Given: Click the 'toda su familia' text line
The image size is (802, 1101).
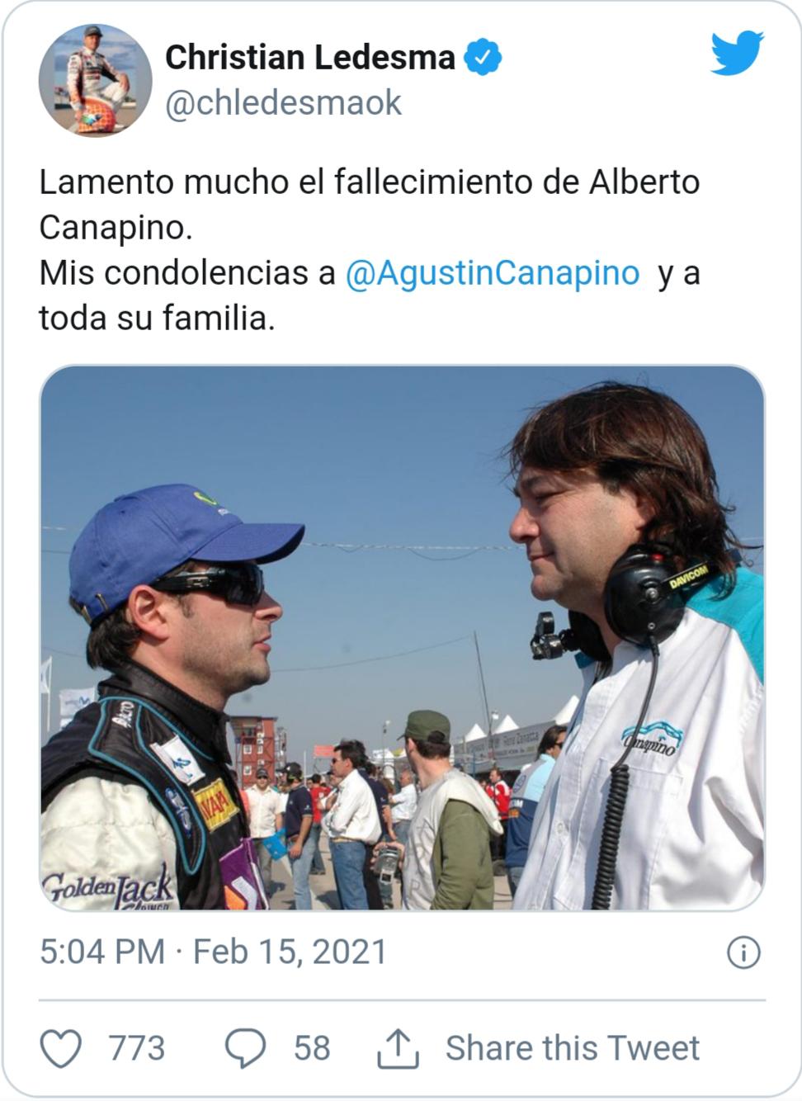Looking at the screenshot, I should [157, 318].
